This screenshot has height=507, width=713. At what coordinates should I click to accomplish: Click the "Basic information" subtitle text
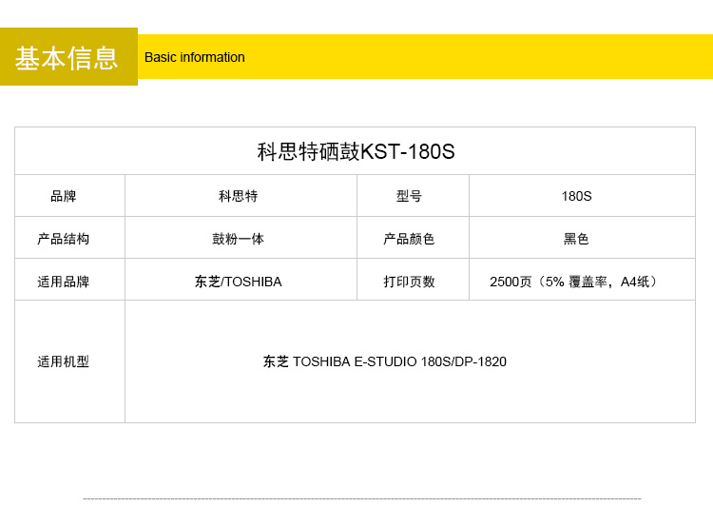194,57
